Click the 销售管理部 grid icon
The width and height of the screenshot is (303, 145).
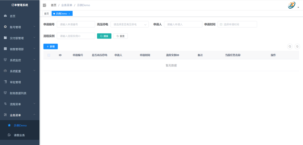(5, 49)
